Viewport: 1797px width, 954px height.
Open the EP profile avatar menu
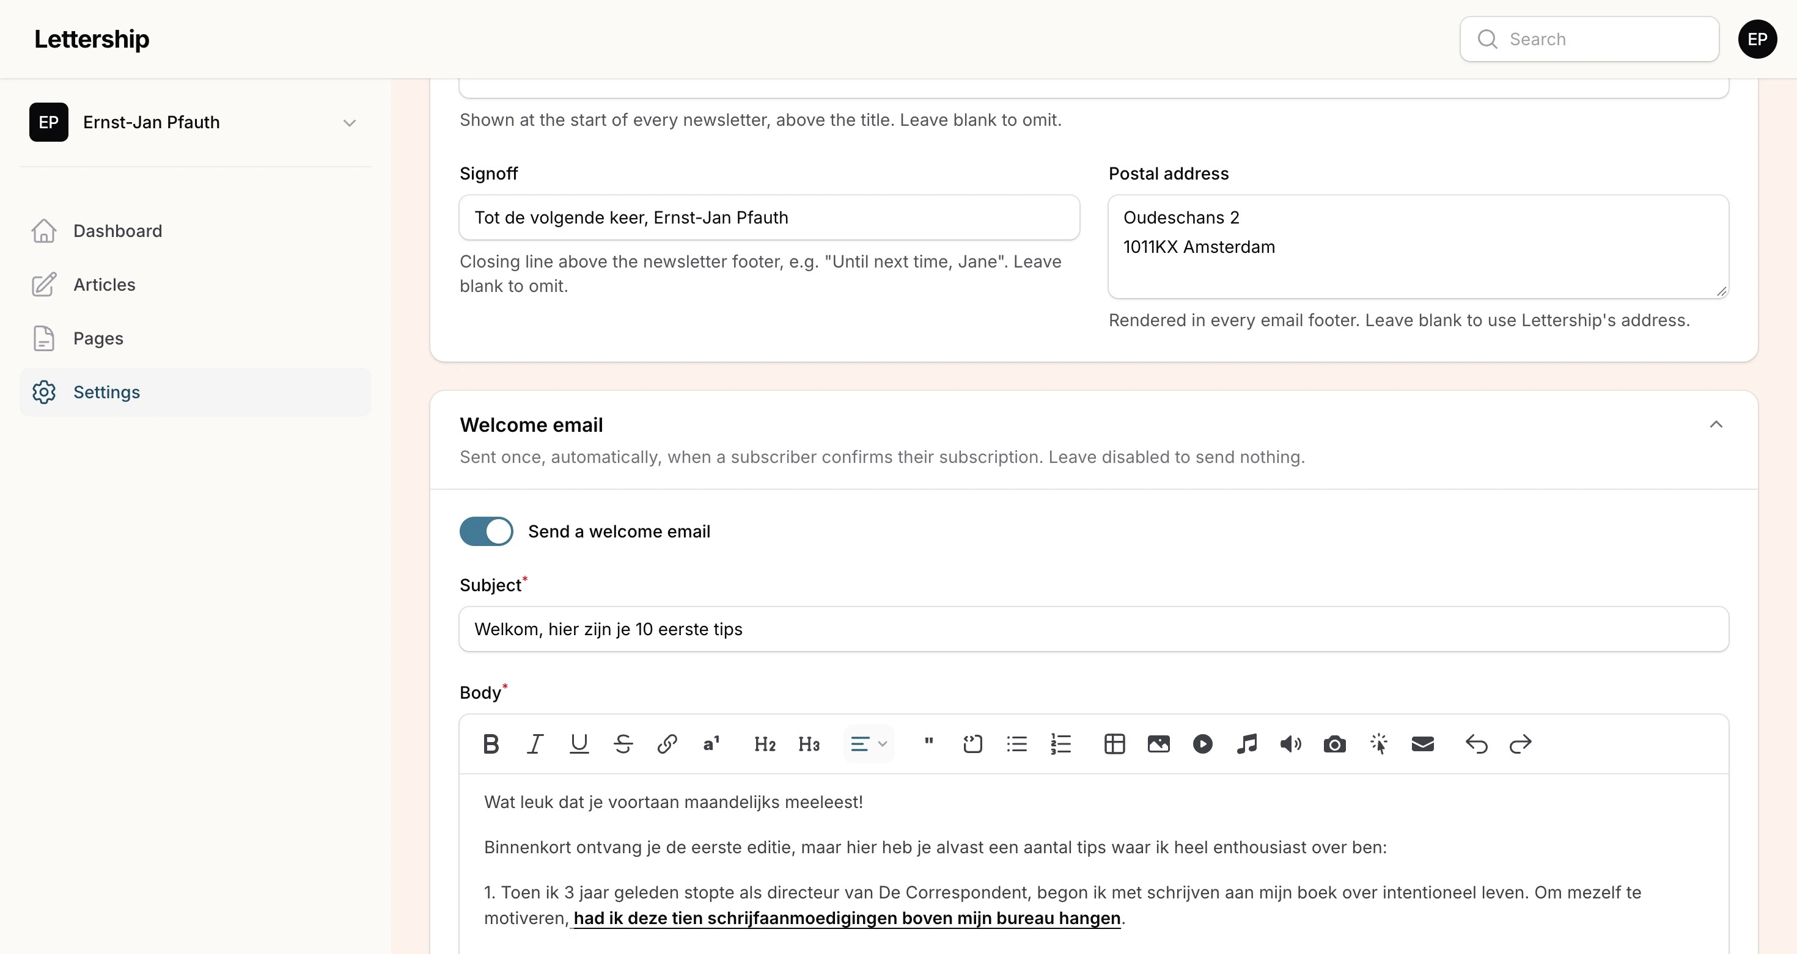[x=1757, y=39]
